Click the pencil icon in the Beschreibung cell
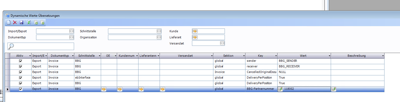This screenshot has height=102, width=400. (334, 89)
